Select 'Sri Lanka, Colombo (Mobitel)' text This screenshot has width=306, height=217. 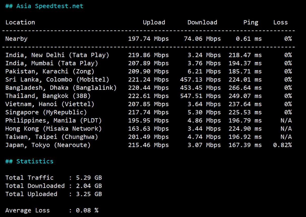point(57,80)
